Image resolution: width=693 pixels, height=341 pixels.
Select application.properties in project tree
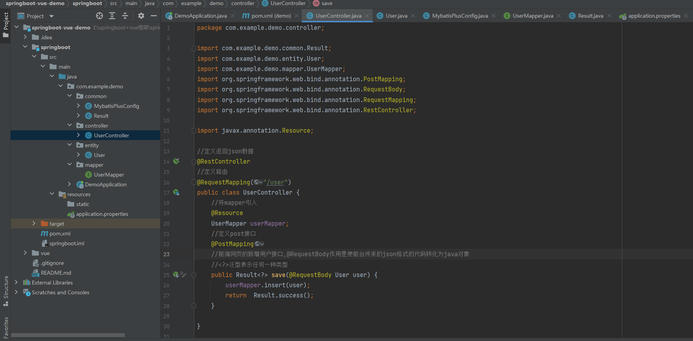[102, 214]
